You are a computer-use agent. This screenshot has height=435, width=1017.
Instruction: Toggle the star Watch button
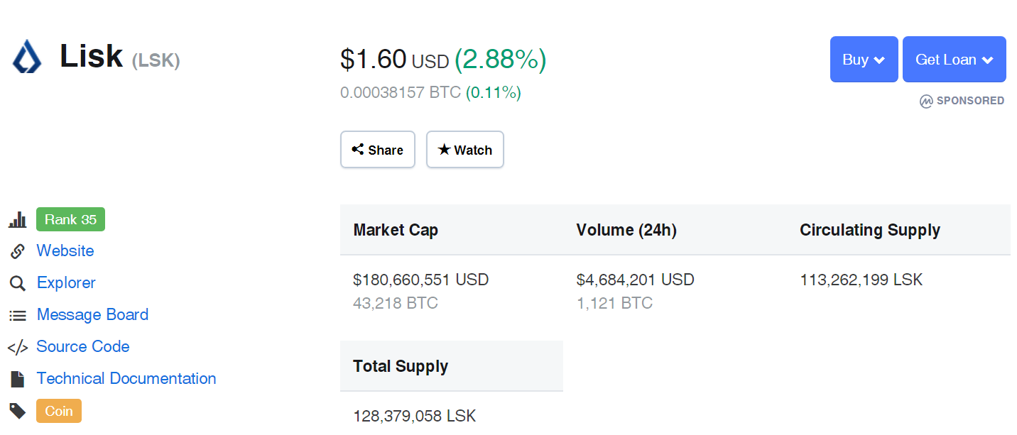[x=465, y=150]
